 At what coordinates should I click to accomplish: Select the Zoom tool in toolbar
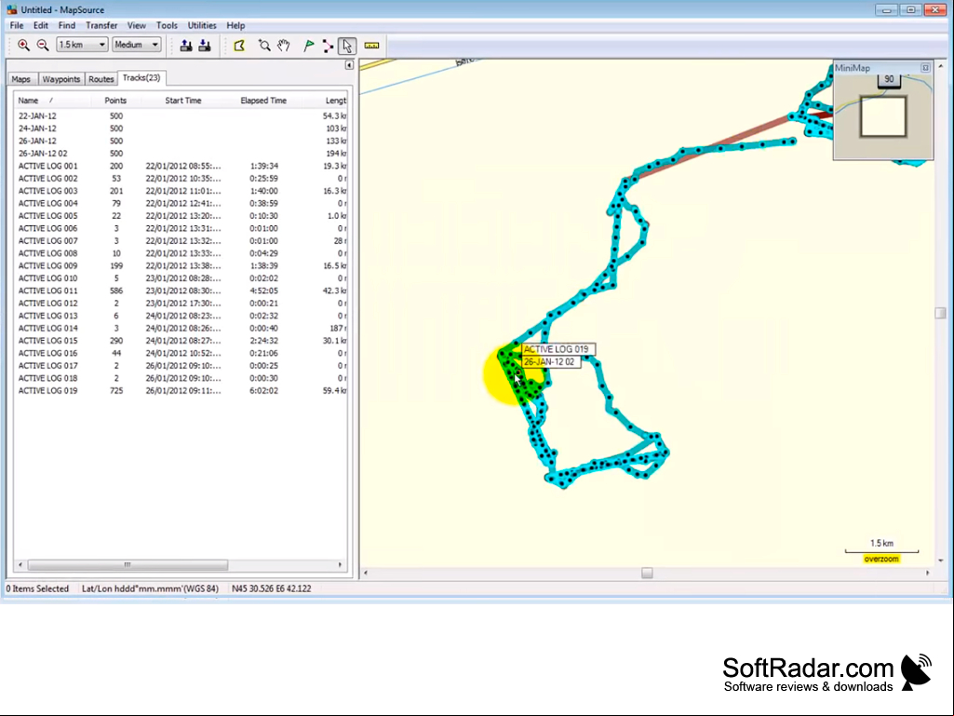coord(264,45)
